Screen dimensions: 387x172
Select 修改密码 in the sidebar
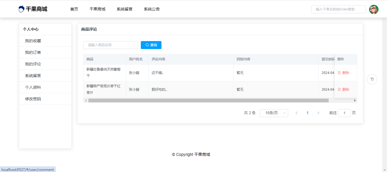point(33,99)
